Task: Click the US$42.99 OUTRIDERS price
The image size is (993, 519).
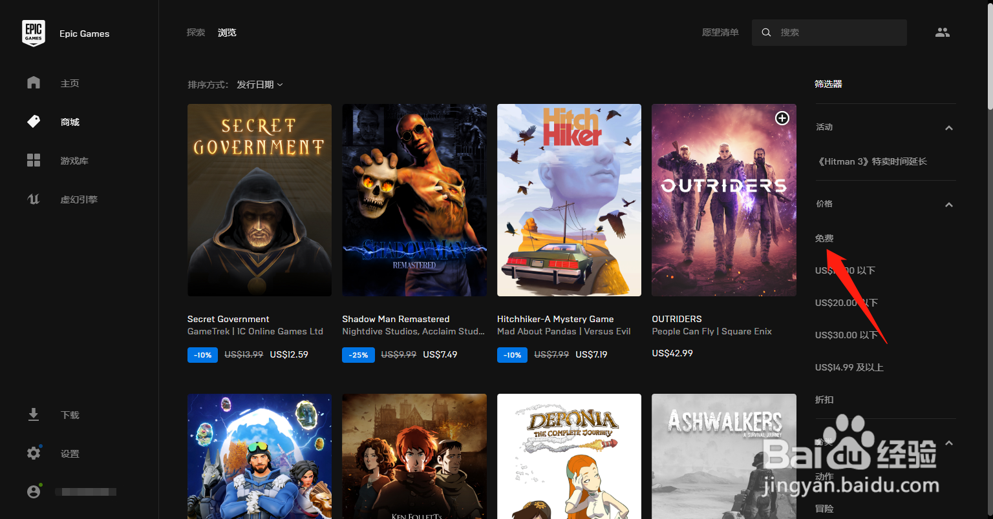Action: coord(672,353)
